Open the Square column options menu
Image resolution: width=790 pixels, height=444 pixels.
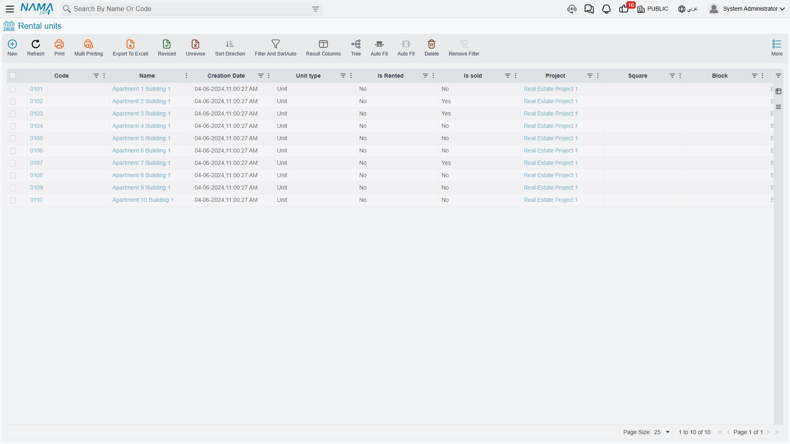680,76
